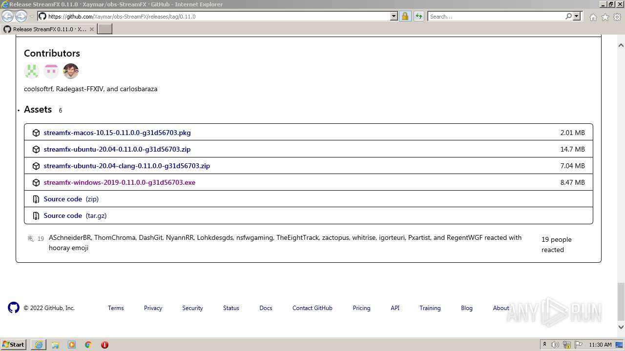Open Terms footer link

coord(116,308)
